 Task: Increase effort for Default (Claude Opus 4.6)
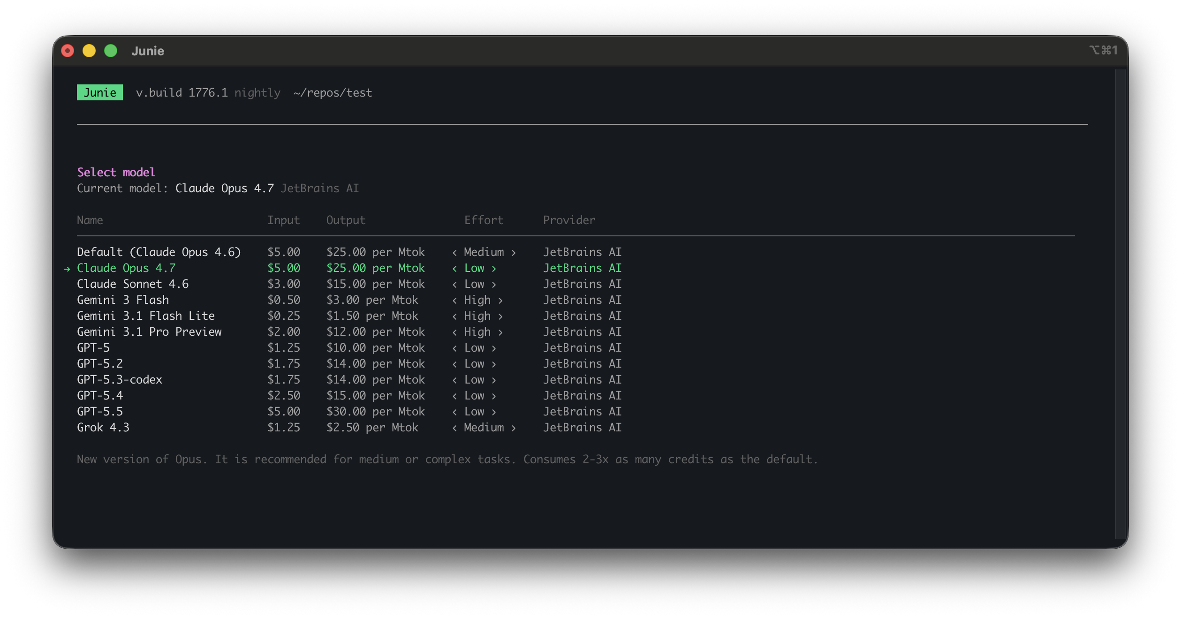click(514, 253)
